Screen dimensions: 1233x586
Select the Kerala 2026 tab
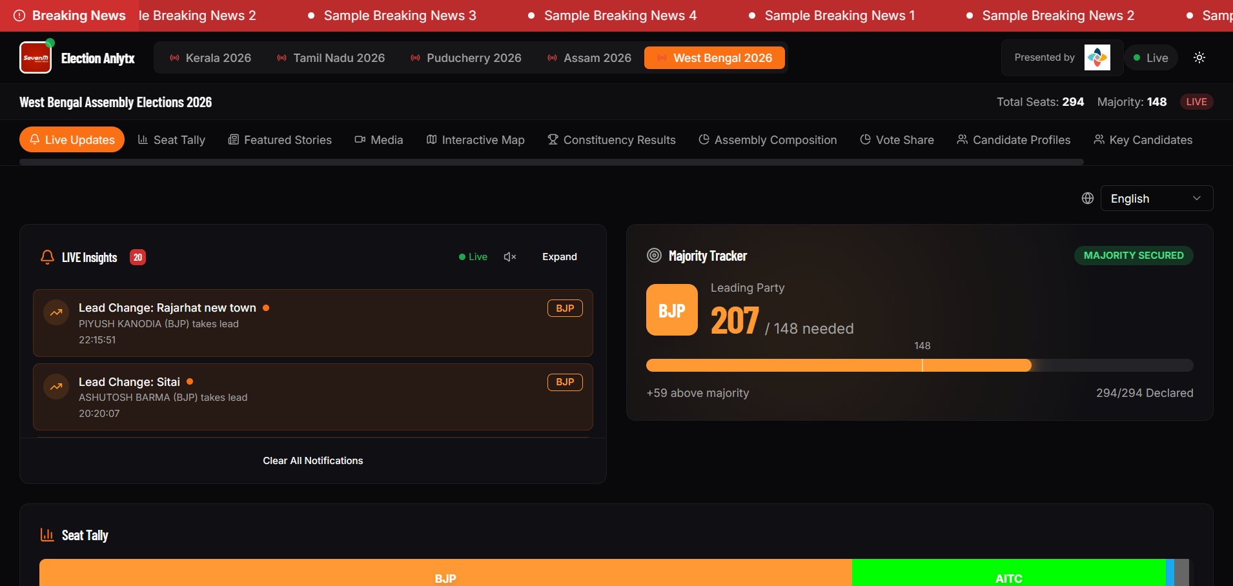click(210, 58)
